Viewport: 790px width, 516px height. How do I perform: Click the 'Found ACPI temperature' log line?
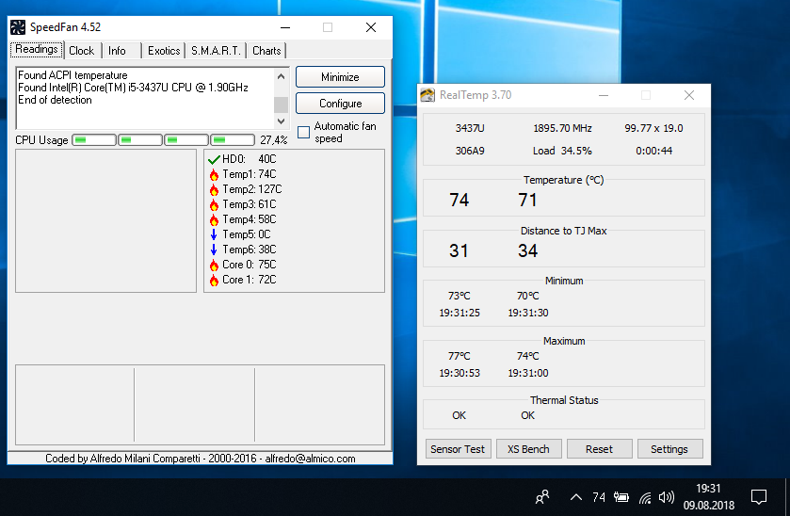pos(73,75)
